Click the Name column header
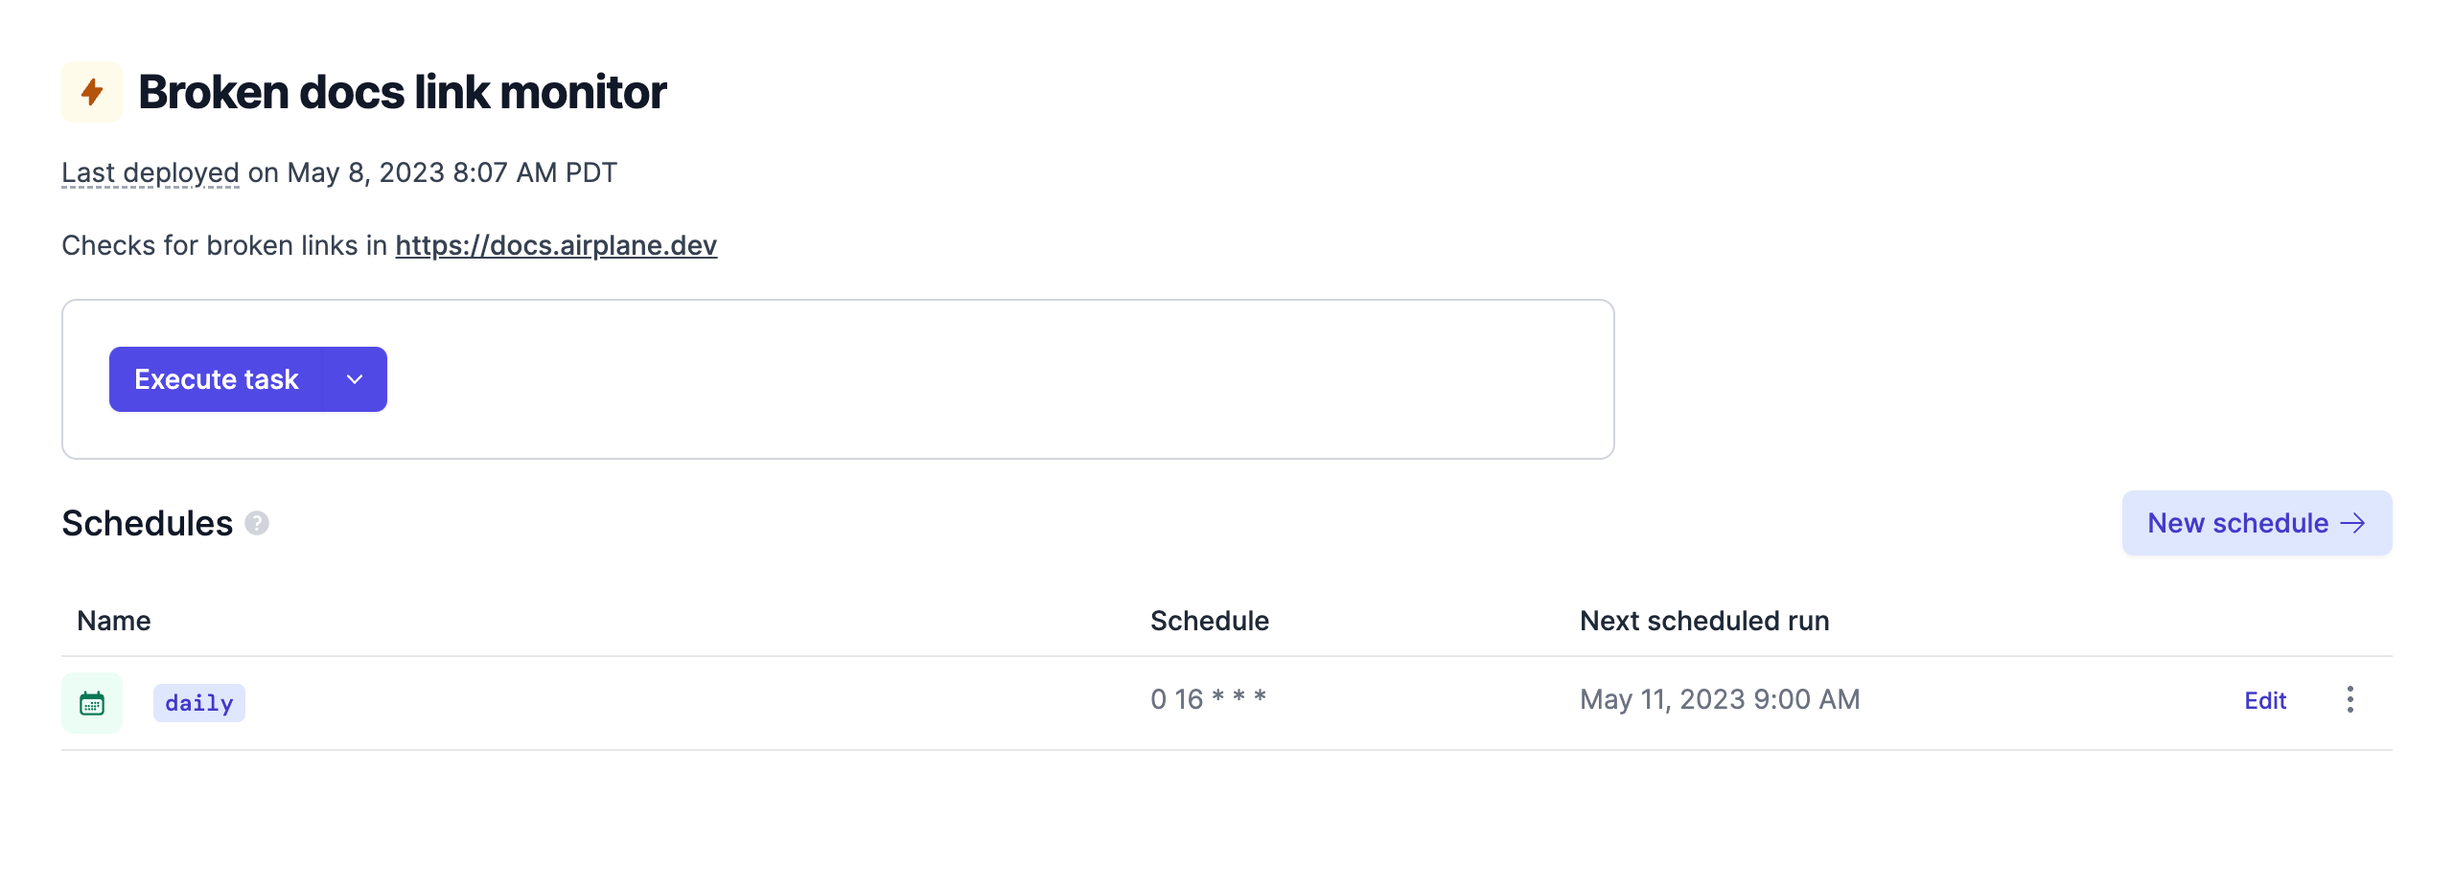2454x886 pixels. (x=114, y=621)
